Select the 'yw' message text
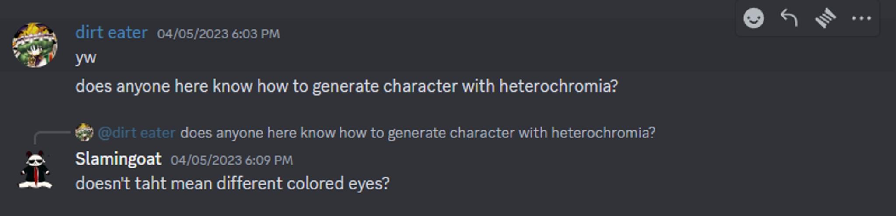 [x=86, y=58]
